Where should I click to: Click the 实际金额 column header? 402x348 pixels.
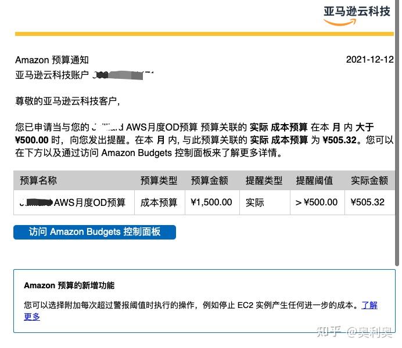click(369, 180)
